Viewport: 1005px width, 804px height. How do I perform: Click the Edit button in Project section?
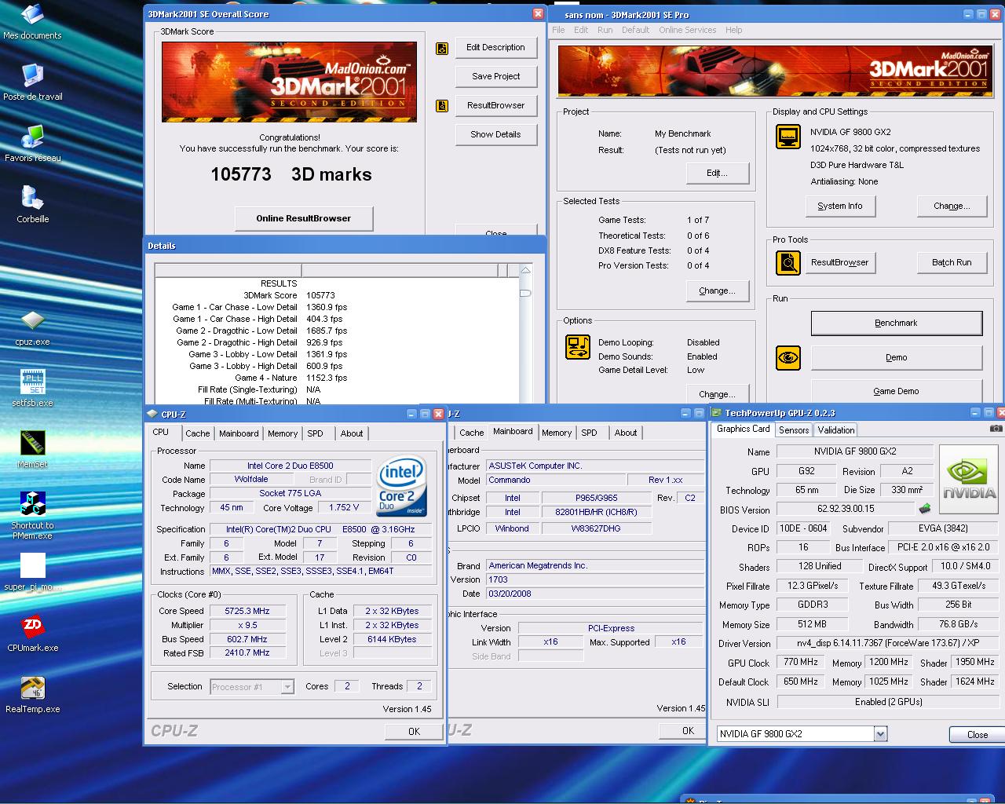[x=717, y=173]
